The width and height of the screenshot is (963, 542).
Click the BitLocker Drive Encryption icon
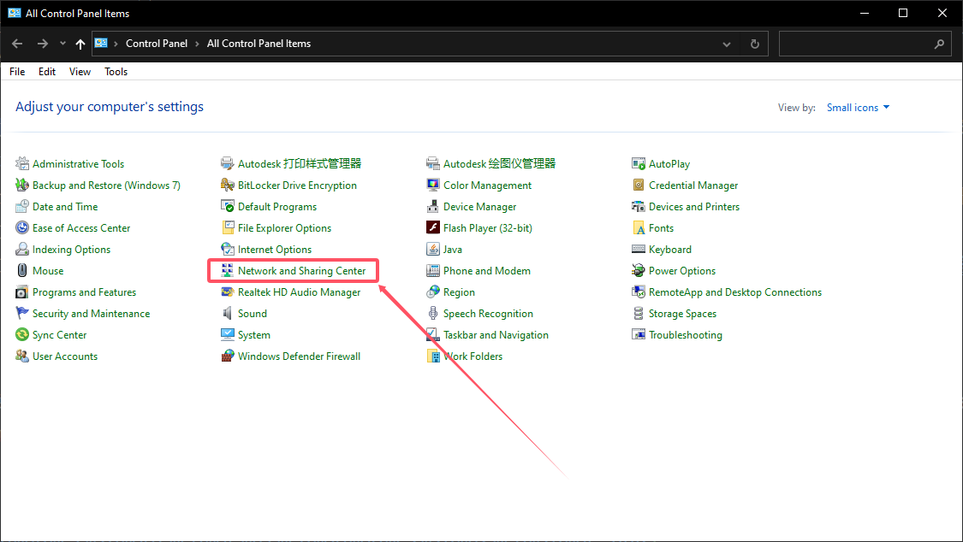coord(227,186)
